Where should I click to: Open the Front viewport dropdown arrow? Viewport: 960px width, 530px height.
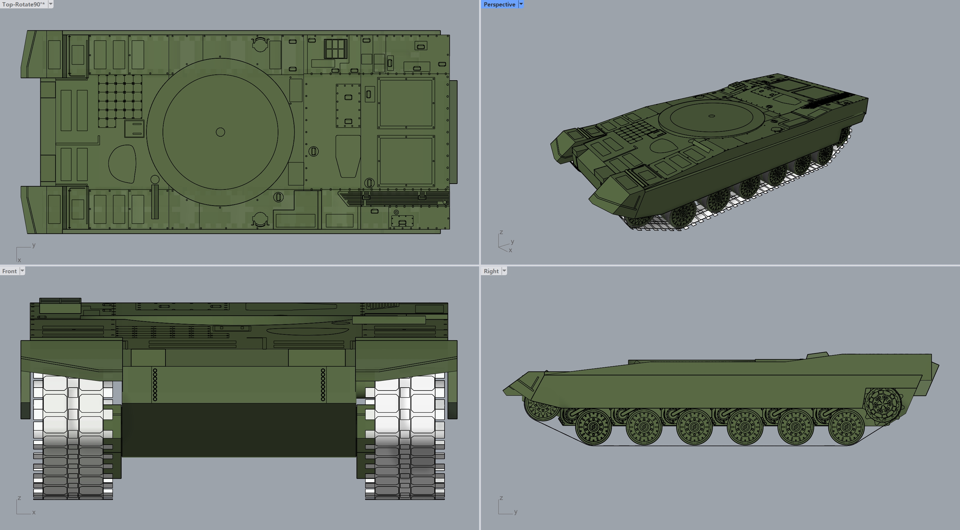pos(22,271)
